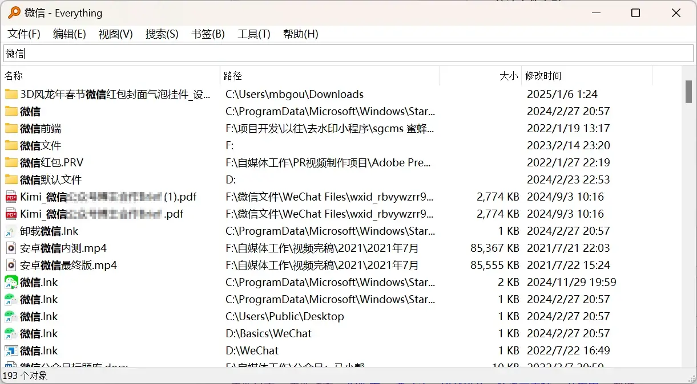Open the 搜索(S) menu
The image size is (697, 384).
pyautogui.click(x=162, y=34)
